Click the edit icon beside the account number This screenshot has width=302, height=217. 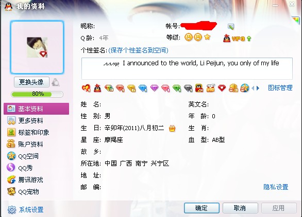[x=231, y=27]
